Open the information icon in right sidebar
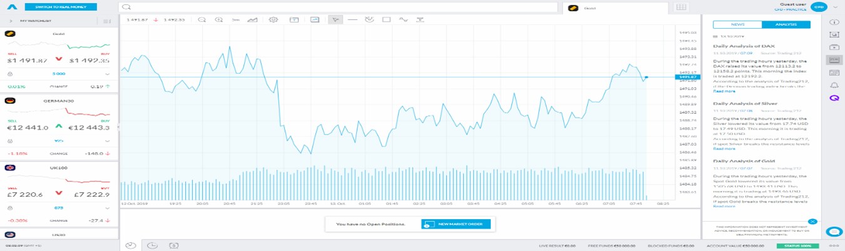845x251 pixels. (834, 22)
